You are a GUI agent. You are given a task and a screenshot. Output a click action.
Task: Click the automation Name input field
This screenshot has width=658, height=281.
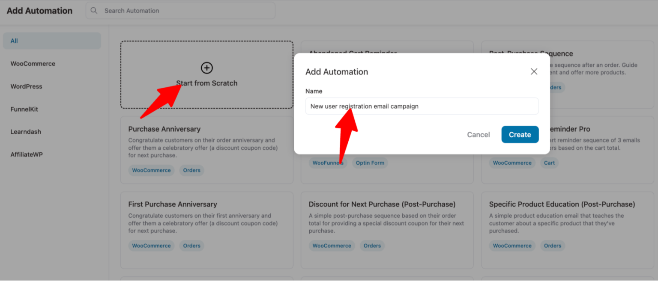[x=422, y=106]
